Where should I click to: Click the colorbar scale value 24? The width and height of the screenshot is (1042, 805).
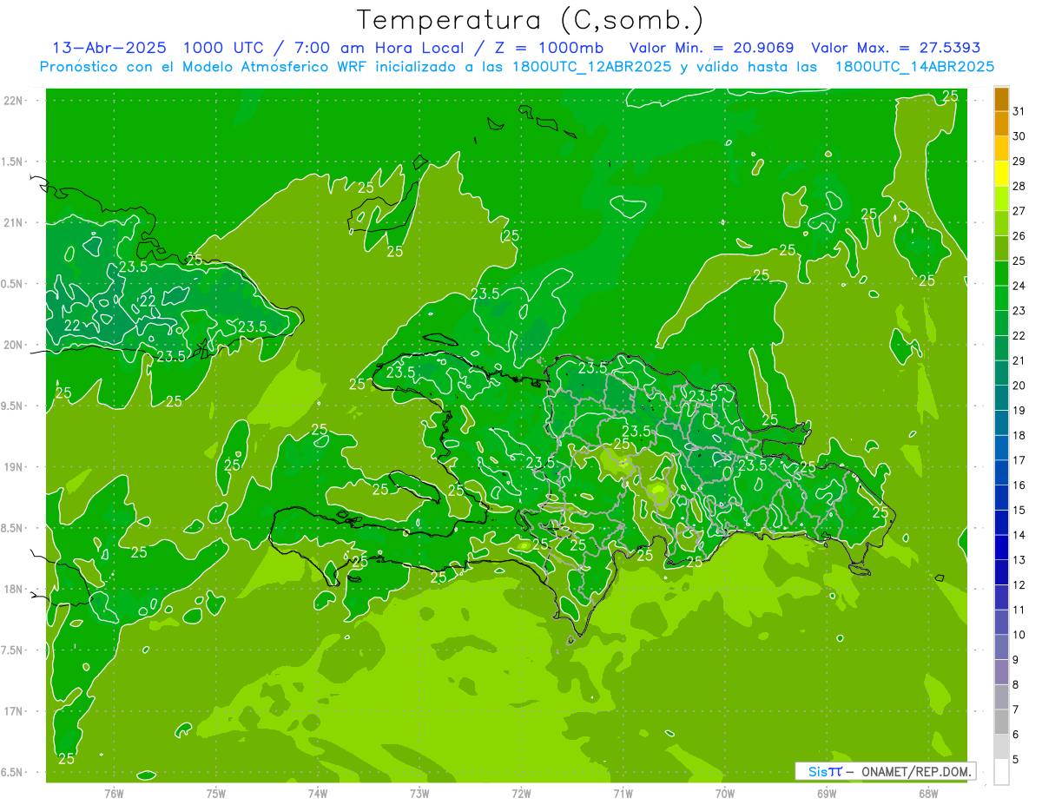(x=1019, y=286)
